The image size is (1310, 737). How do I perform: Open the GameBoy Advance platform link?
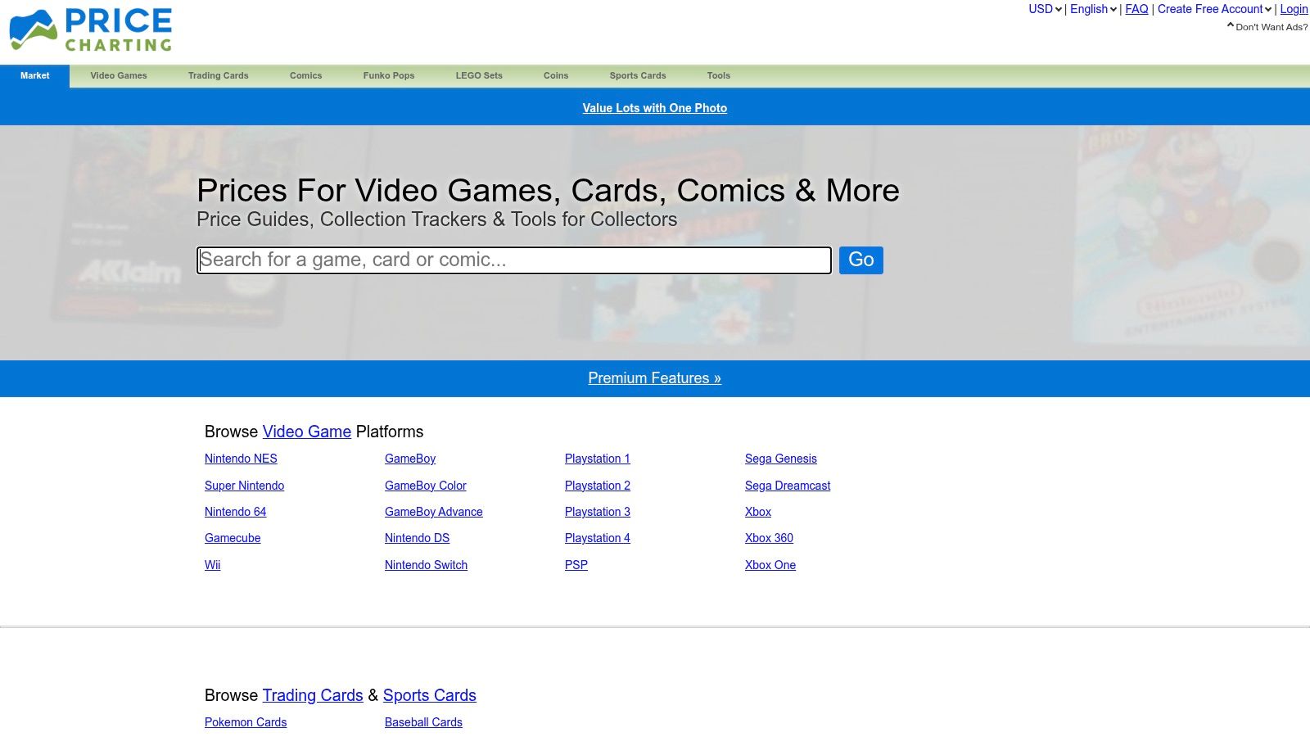(434, 512)
